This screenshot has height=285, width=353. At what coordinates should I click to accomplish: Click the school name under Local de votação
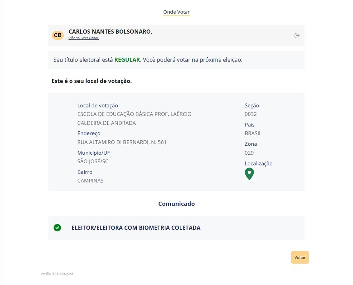[x=134, y=119]
